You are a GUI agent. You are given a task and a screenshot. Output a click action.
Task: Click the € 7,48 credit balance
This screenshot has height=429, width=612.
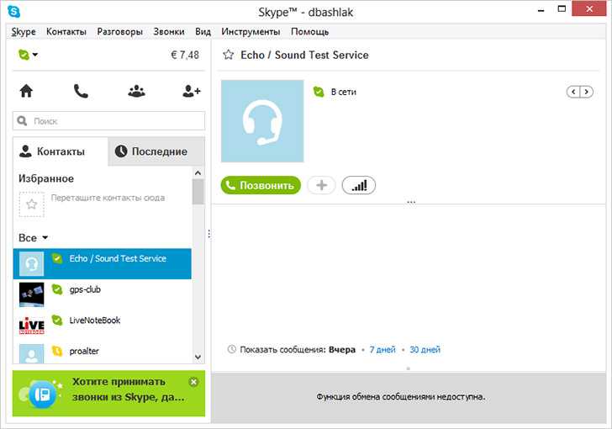point(185,55)
